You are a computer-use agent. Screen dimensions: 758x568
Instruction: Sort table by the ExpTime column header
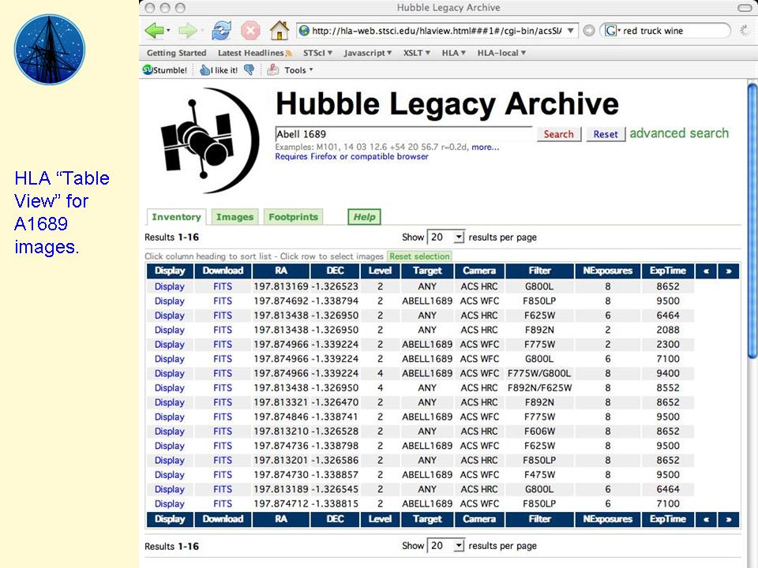coord(668,271)
